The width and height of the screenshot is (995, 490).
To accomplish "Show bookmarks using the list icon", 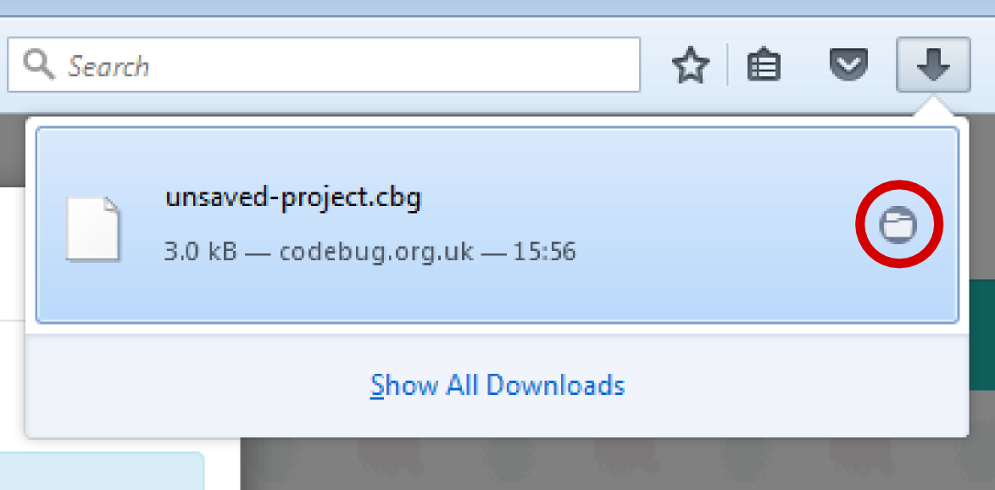I will [764, 66].
